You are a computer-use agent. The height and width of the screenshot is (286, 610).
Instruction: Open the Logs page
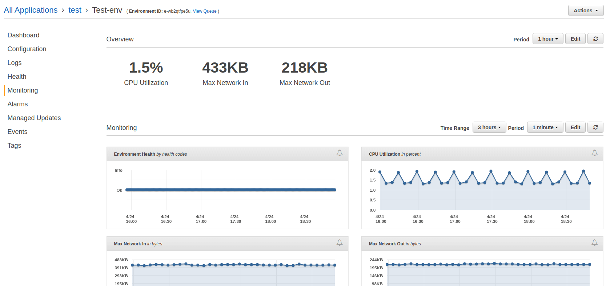pos(15,63)
